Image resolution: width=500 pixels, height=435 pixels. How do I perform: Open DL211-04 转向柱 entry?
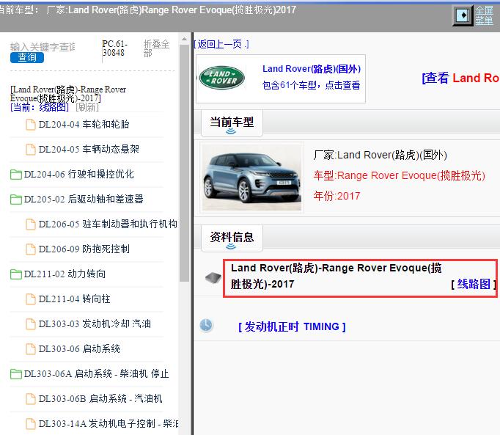(x=74, y=299)
